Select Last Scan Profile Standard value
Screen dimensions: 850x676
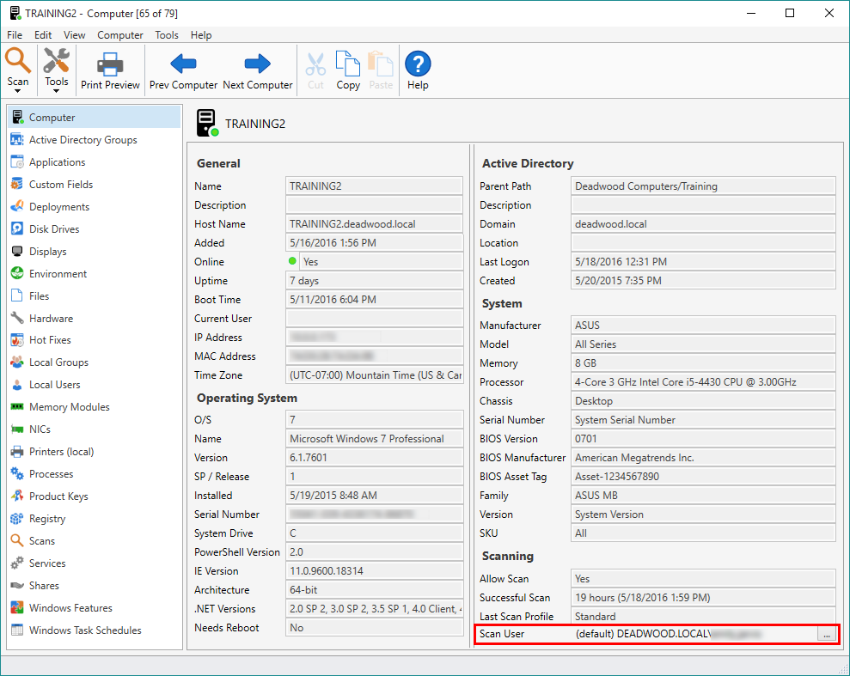[x=703, y=616]
